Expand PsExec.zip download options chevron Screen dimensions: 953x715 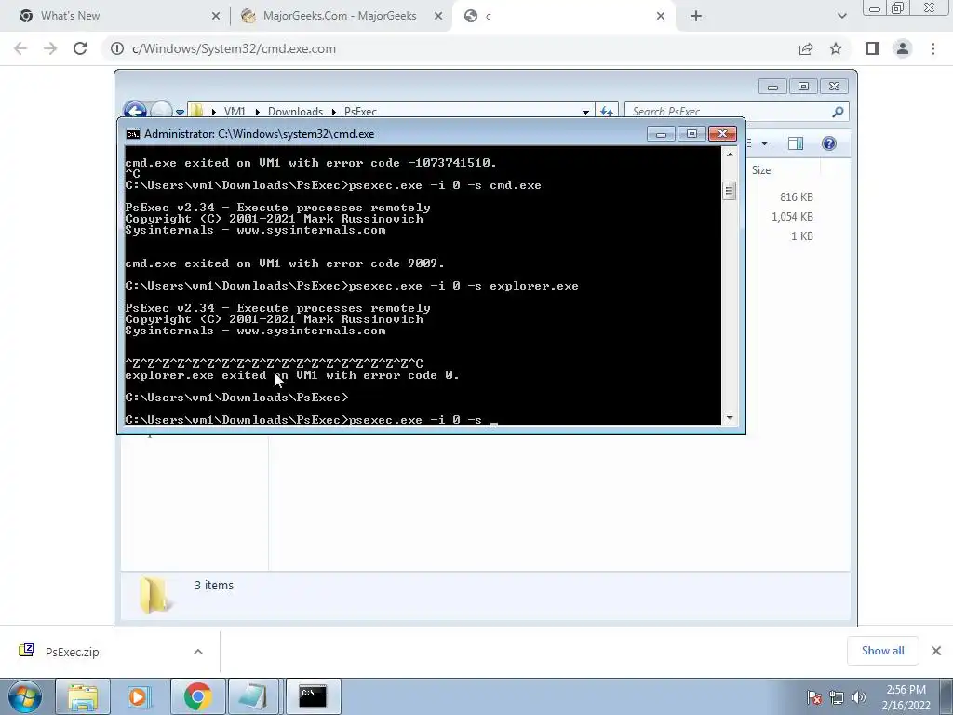pos(198,652)
